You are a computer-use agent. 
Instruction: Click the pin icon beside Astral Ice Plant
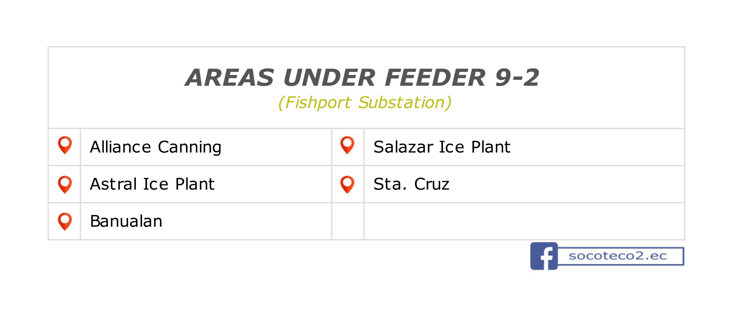tap(65, 185)
